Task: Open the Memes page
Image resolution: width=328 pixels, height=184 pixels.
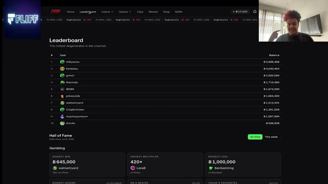Action: click(153, 12)
